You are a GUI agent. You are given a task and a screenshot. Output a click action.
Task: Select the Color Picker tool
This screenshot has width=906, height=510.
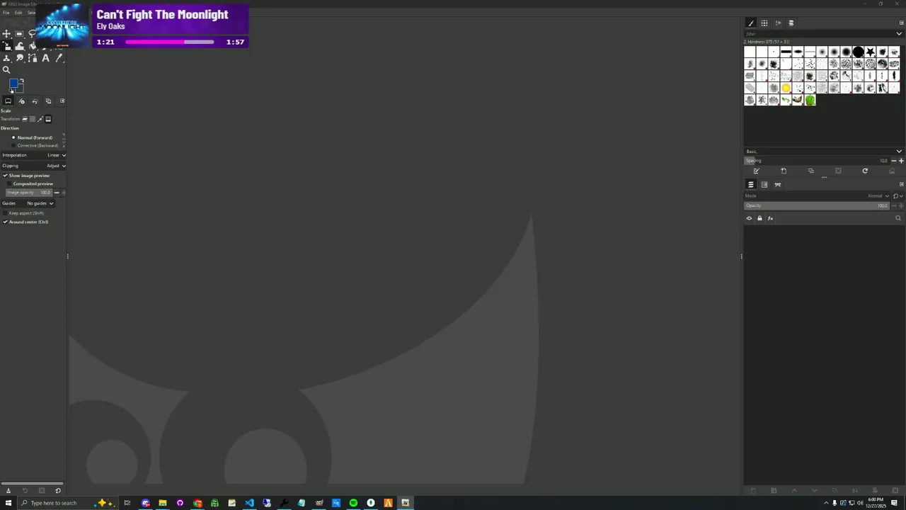[59, 58]
